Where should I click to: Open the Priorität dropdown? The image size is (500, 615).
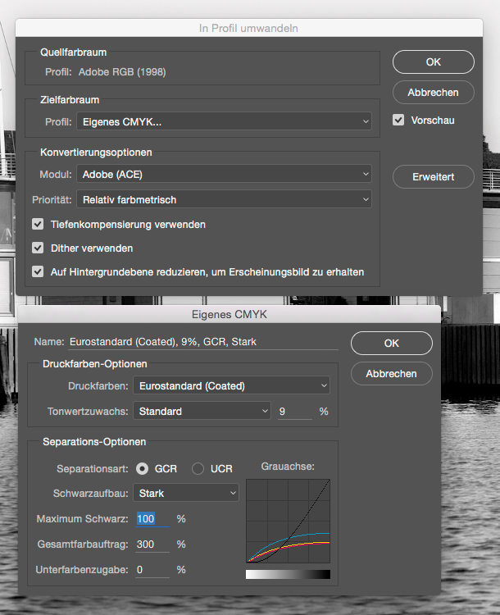(224, 199)
